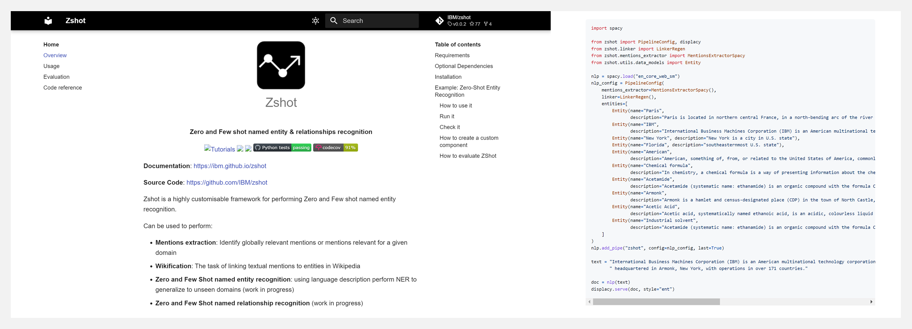Click 'displacy.serve(doc, style="ent")' code line
Image resolution: width=912 pixels, height=329 pixels.
click(633, 289)
